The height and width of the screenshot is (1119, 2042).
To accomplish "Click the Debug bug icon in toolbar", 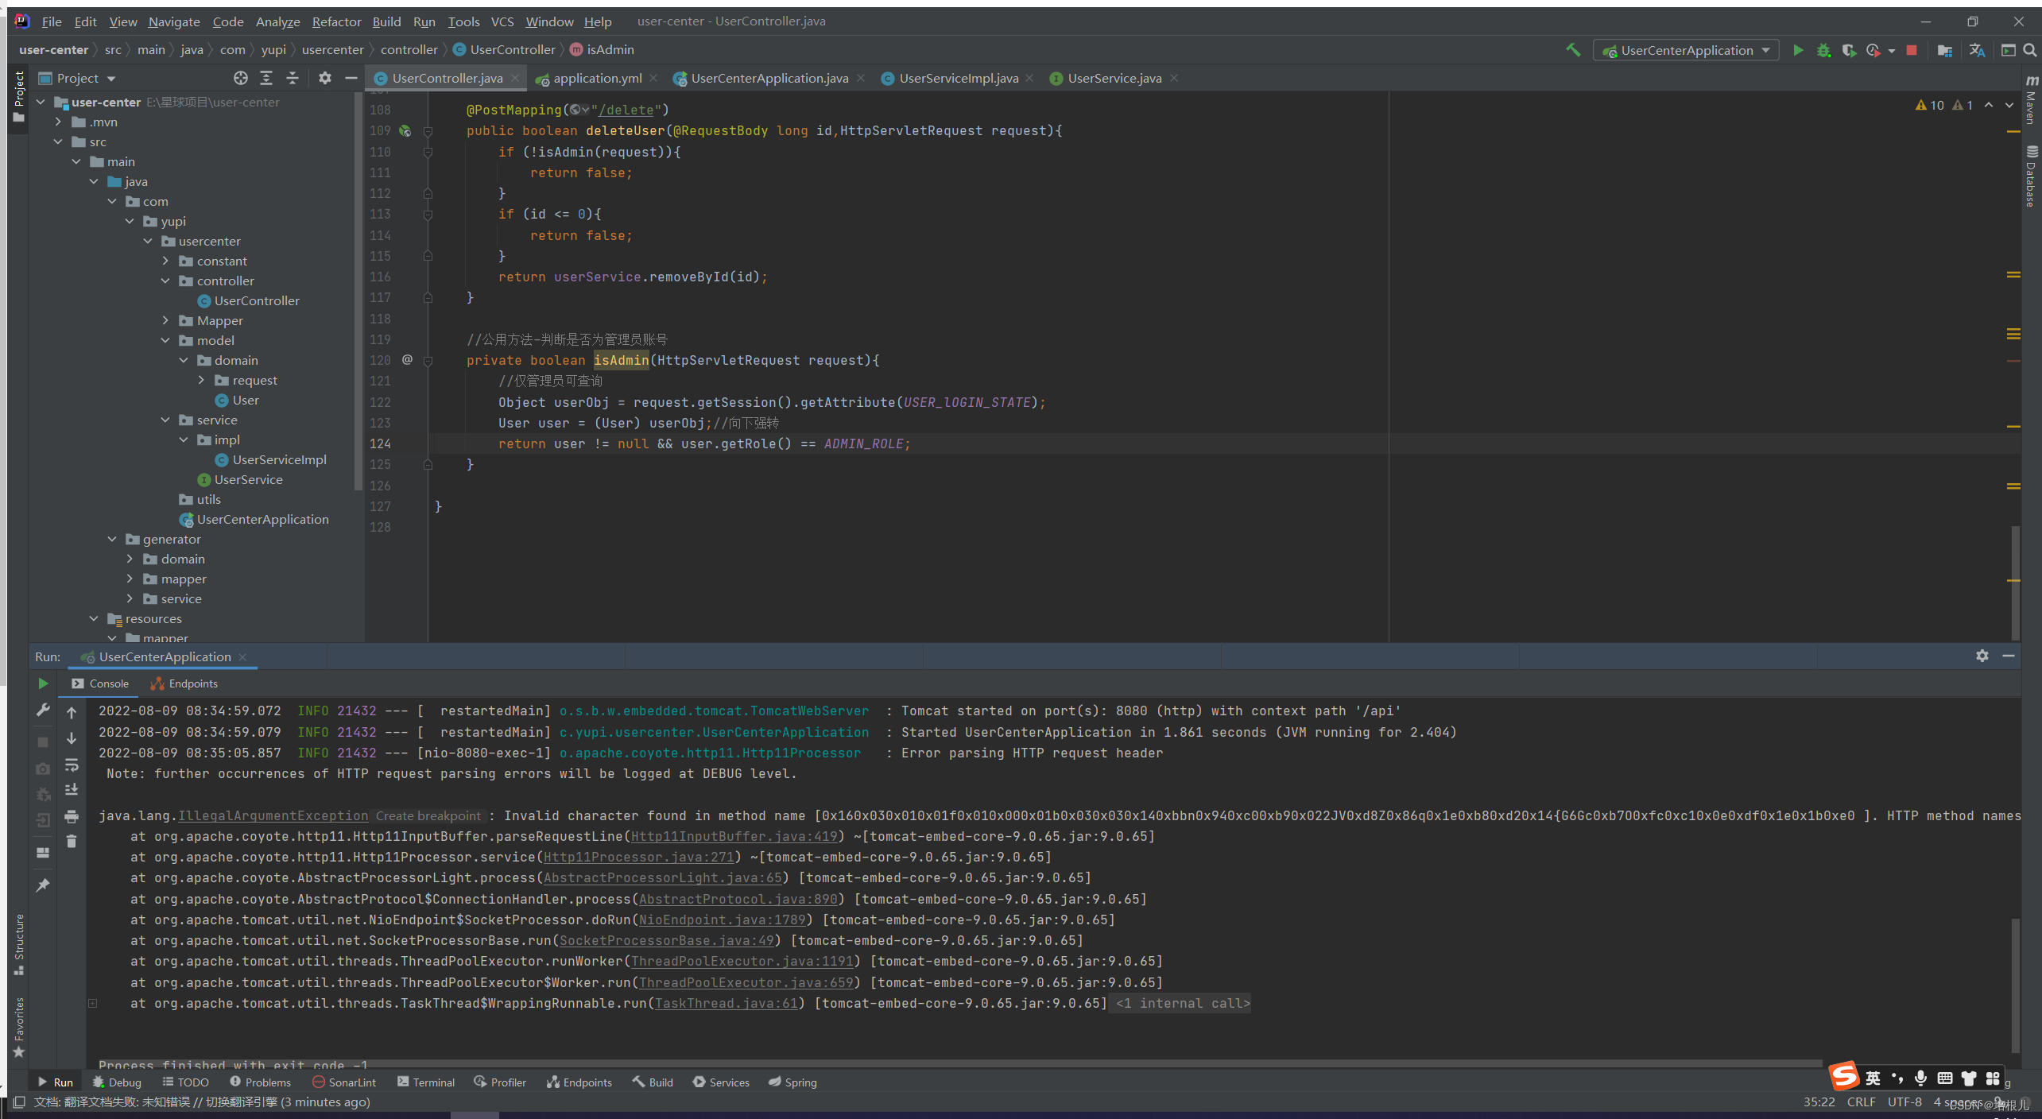I will coord(1823,50).
